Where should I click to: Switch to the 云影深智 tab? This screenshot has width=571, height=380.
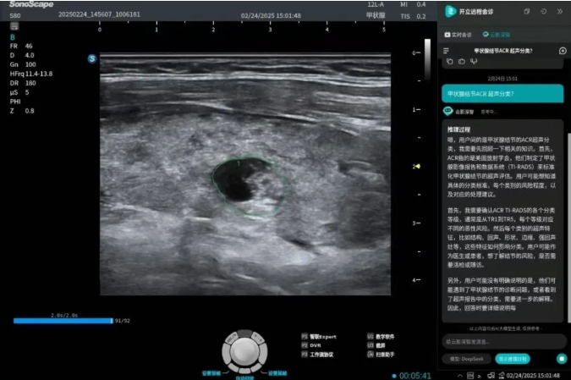[x=496, y=35]
